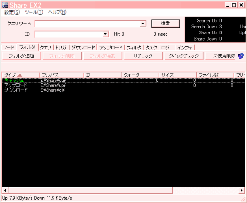
Task: Close the Share EX2 window
Action: point(241,5)
